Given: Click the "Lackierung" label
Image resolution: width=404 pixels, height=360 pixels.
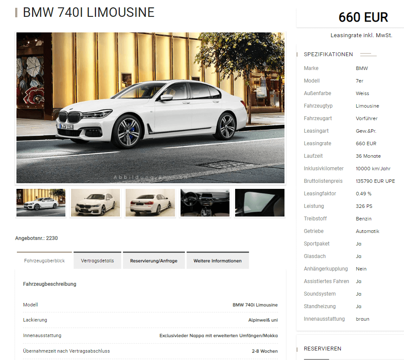Looking at the screenshot, I should click(35, 320).
